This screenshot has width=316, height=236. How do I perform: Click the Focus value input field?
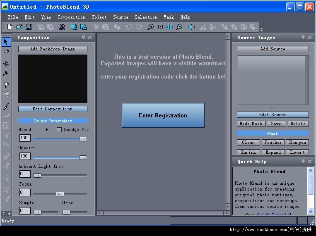(x=25, y=193)
